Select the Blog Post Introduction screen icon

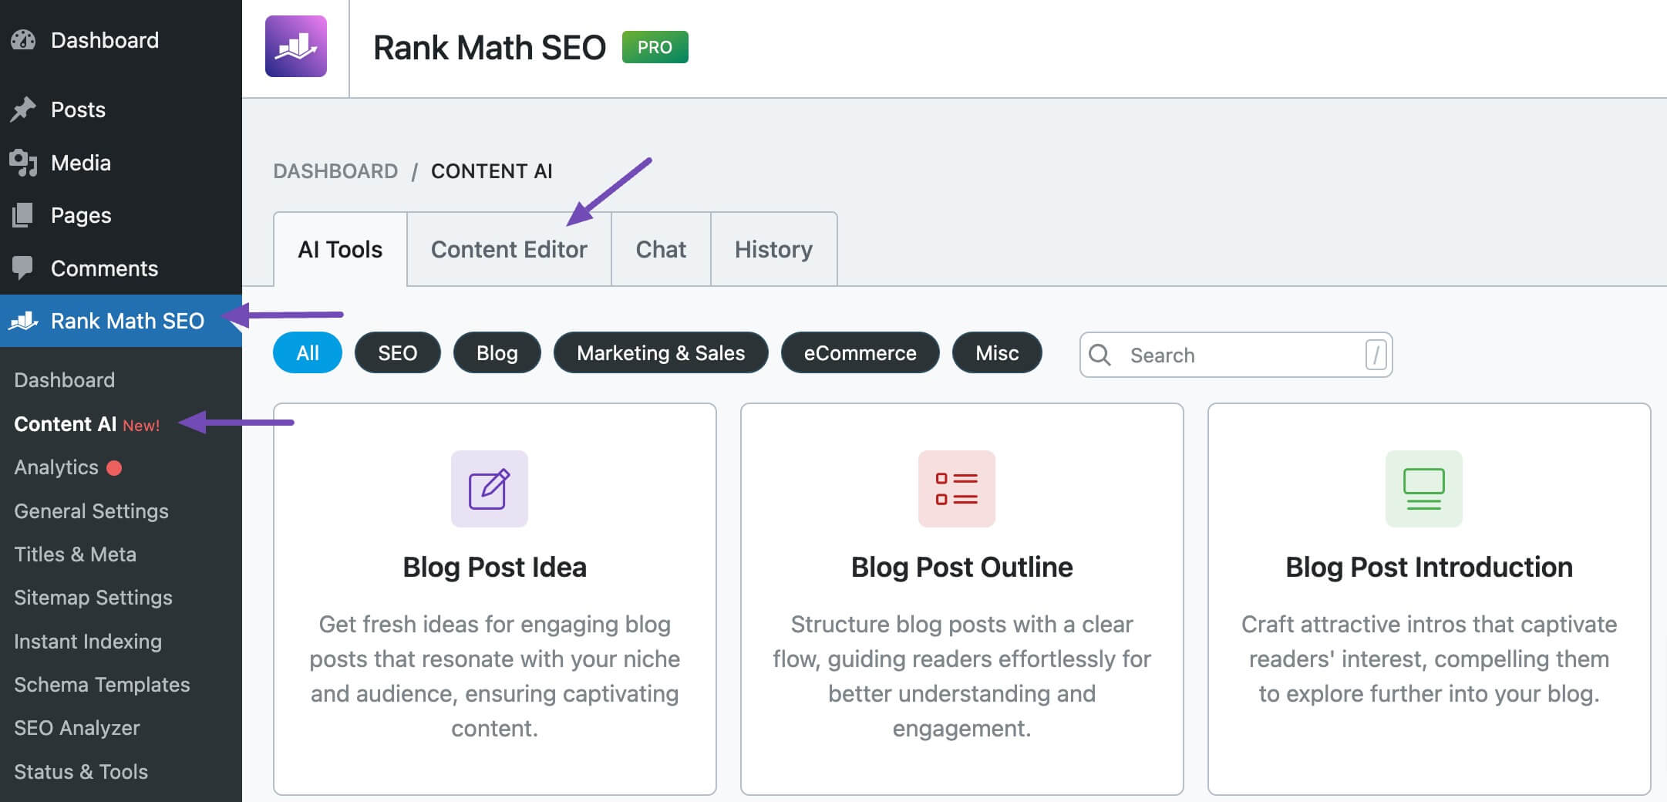tap(1423, 489)
